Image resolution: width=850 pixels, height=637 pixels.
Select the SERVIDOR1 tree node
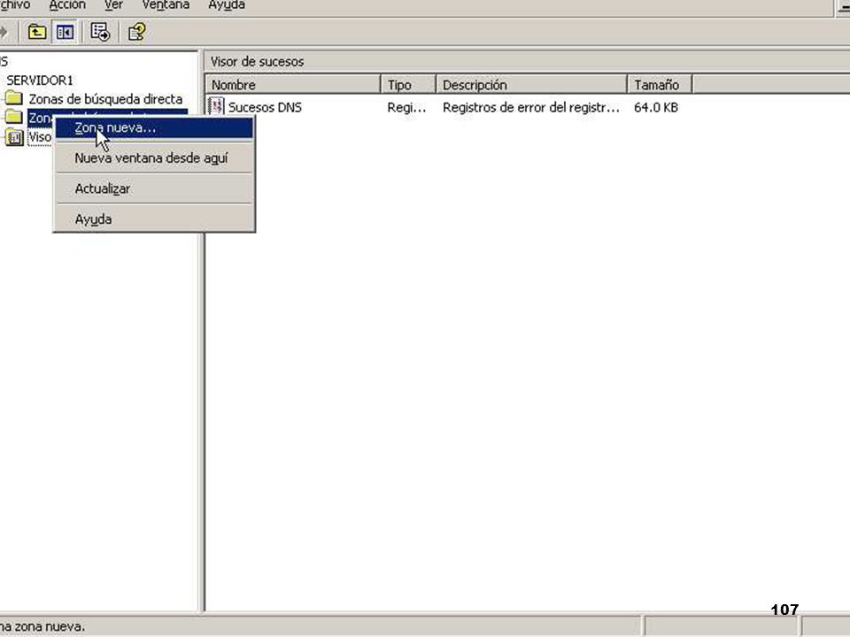[40, 81]
